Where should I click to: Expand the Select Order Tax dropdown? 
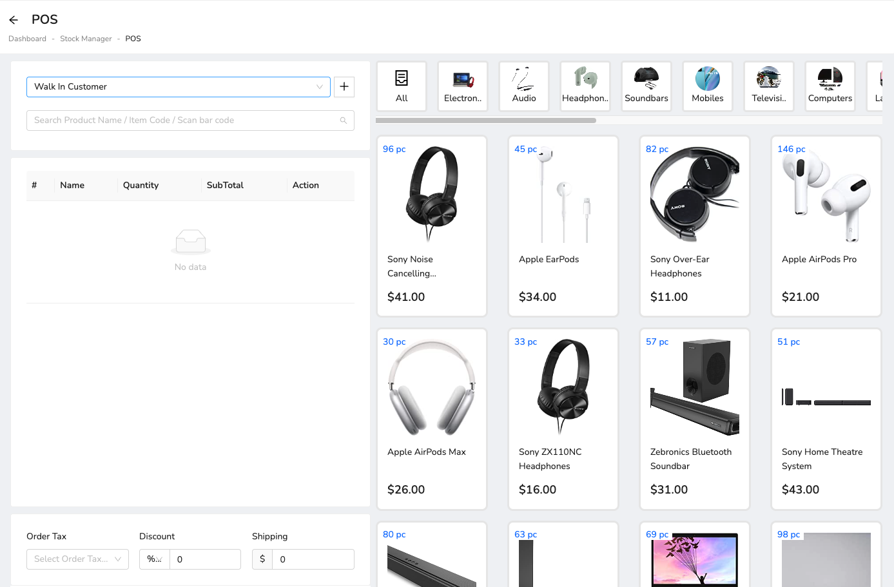pyautogui.click(x=77, y=559)
